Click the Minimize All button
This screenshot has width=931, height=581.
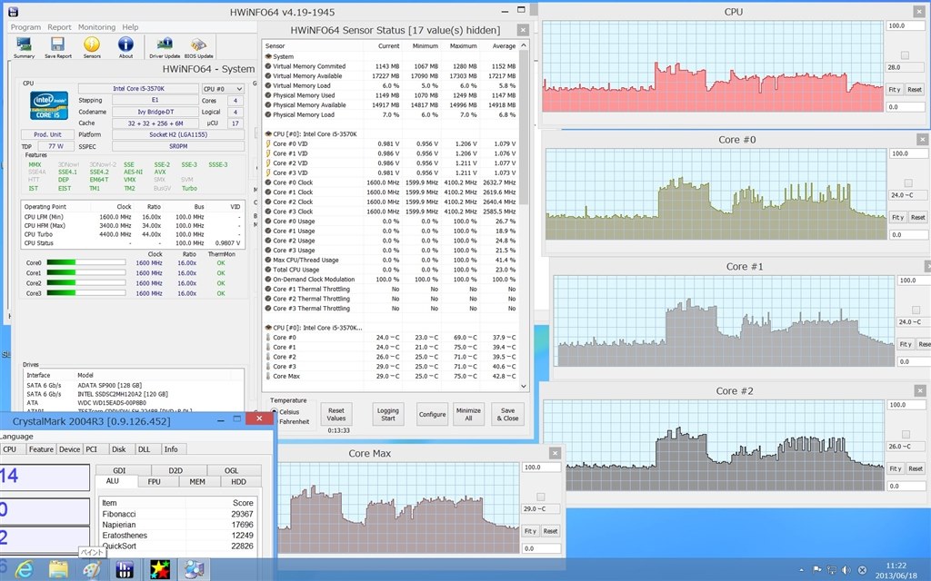[468, 414]
